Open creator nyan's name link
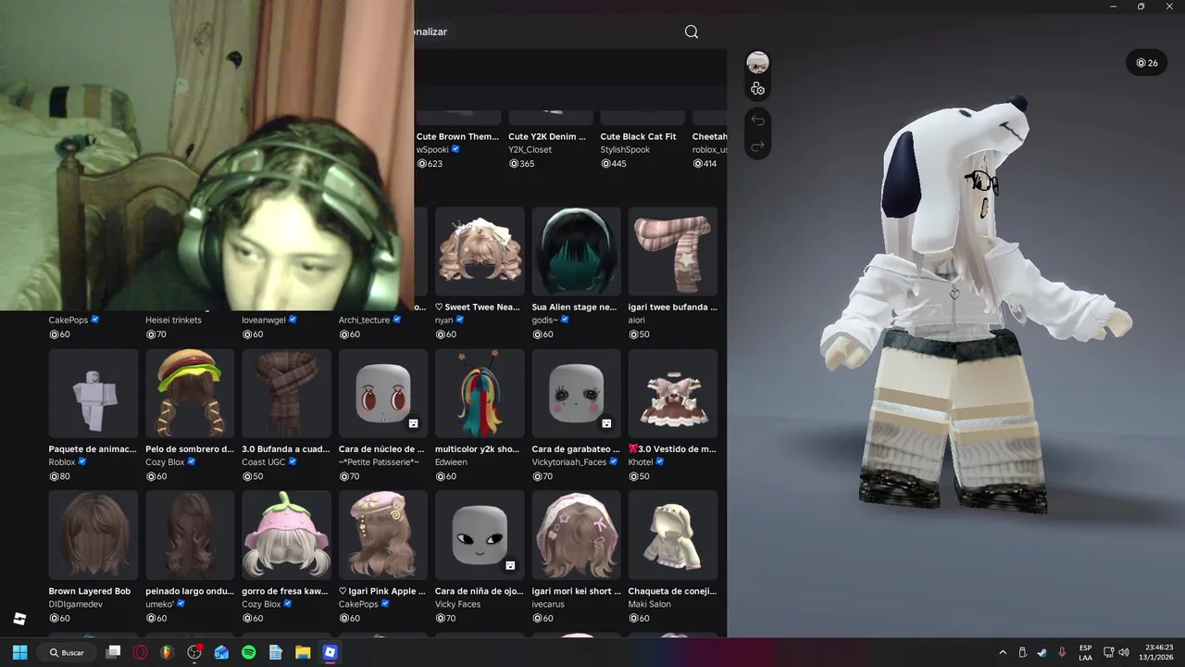 tap(446, 320)
